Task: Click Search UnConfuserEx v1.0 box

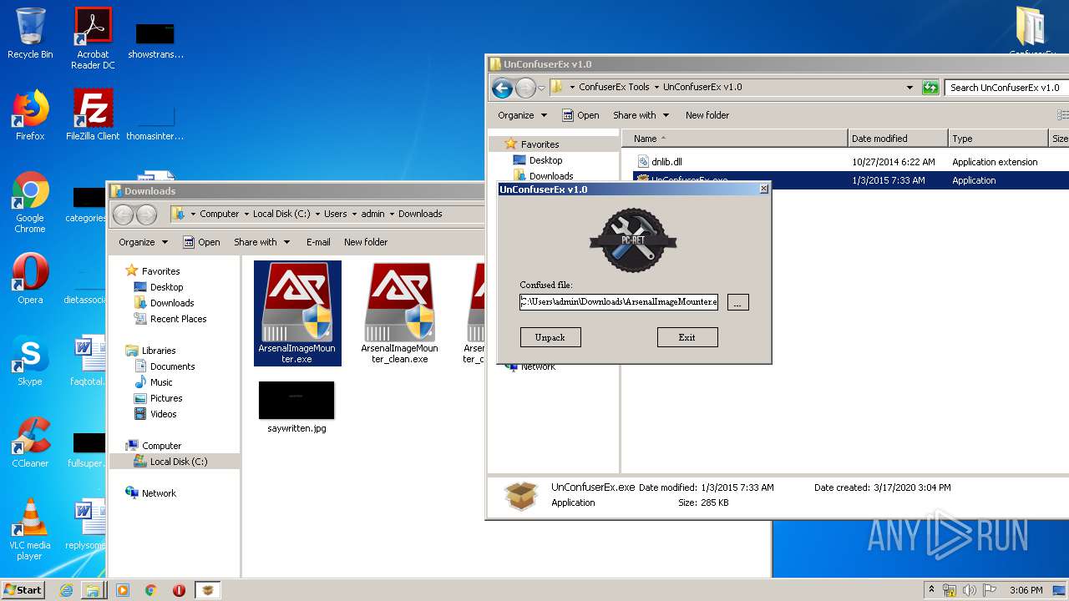Action: (x=1006, y=87)
